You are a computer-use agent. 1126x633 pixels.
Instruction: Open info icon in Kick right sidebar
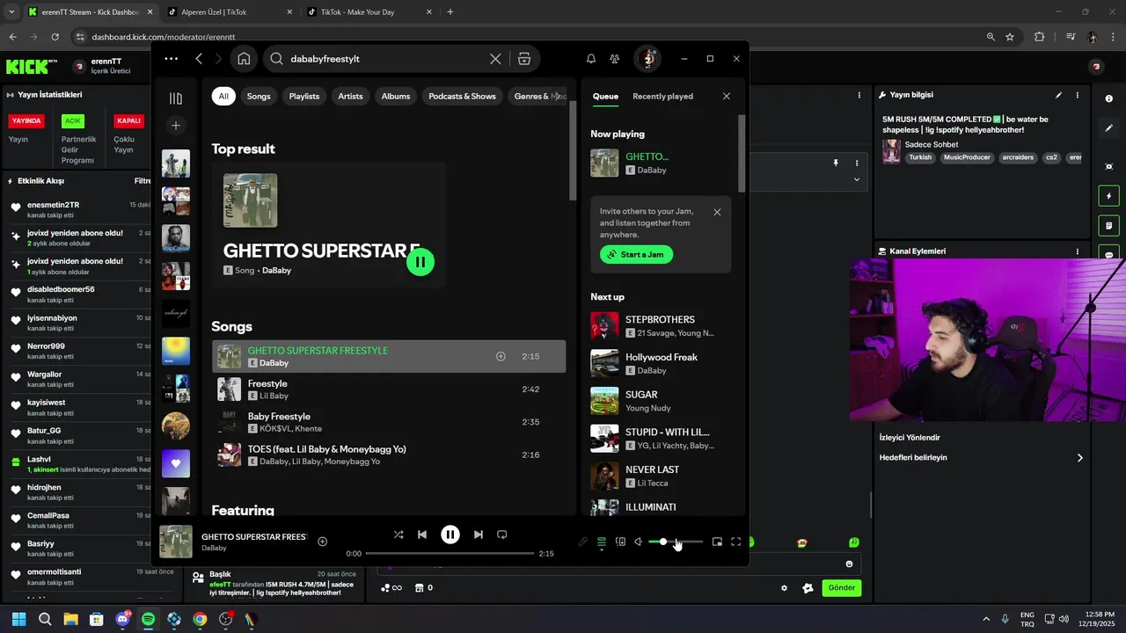click(x=1109, y=98)
